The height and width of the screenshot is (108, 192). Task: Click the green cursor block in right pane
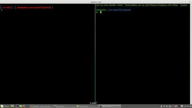pyautogui.click(x=101, y=12)
